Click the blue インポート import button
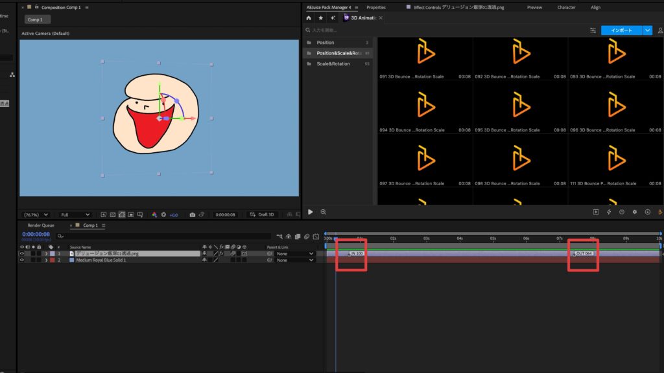Viewport: 664px width, 373px height. coord(621,30)
